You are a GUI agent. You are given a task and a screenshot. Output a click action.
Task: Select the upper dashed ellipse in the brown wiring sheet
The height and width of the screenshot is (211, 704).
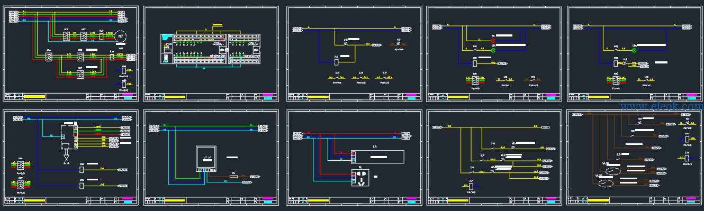pos(613,171)
